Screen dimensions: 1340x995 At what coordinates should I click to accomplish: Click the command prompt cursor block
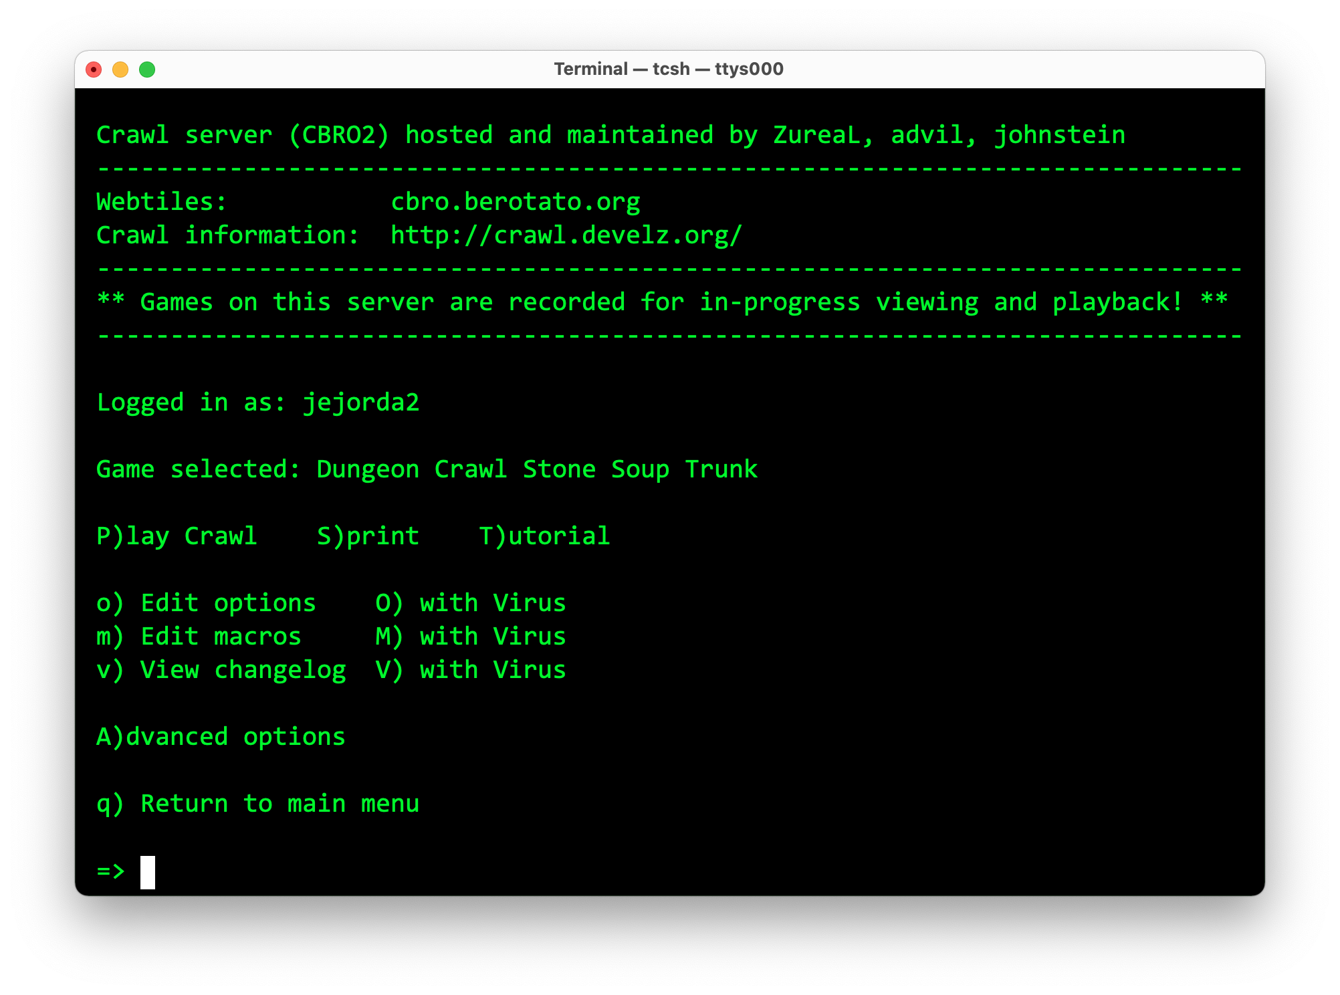(148, 872)
